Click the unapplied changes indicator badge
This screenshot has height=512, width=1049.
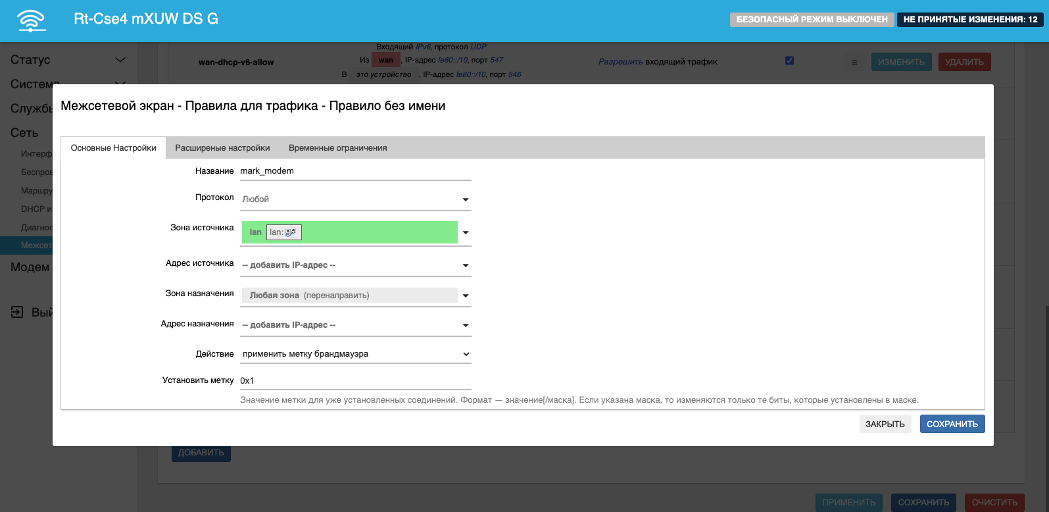[970, 20]
